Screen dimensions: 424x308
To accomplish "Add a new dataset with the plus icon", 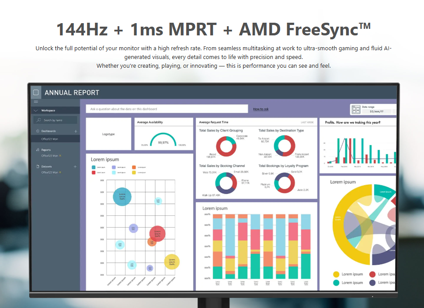I will pyautogui.click(x=76, y=166).
